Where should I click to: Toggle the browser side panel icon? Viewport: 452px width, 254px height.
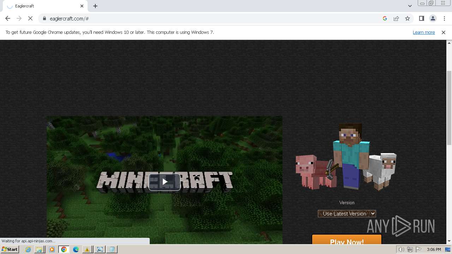tap(421, 18)
